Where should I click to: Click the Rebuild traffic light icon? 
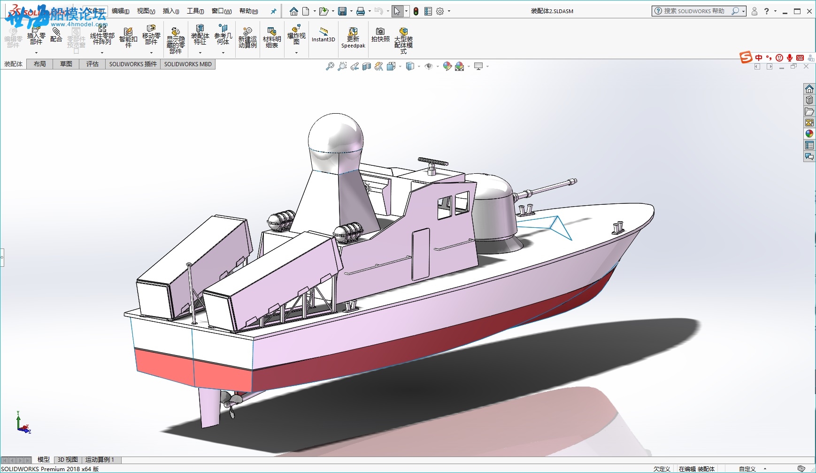[x=416, y=11]
